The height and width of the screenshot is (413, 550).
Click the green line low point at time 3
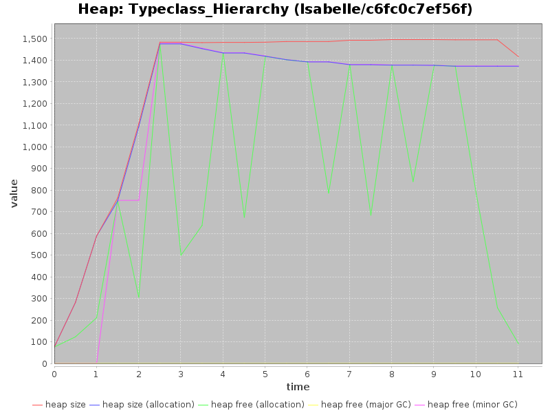(x=181, y=255)
